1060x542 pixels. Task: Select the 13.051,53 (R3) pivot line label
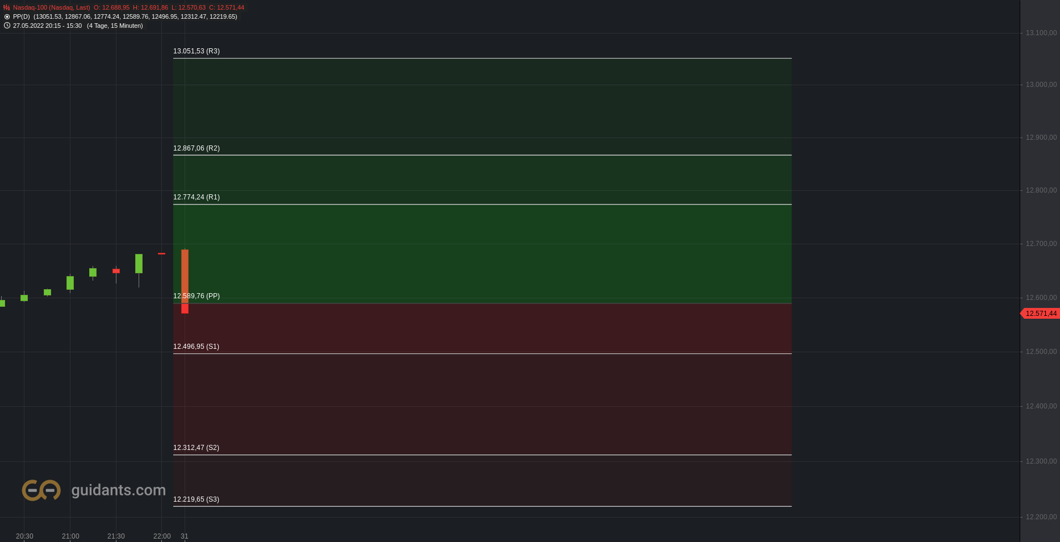(197, 51)
